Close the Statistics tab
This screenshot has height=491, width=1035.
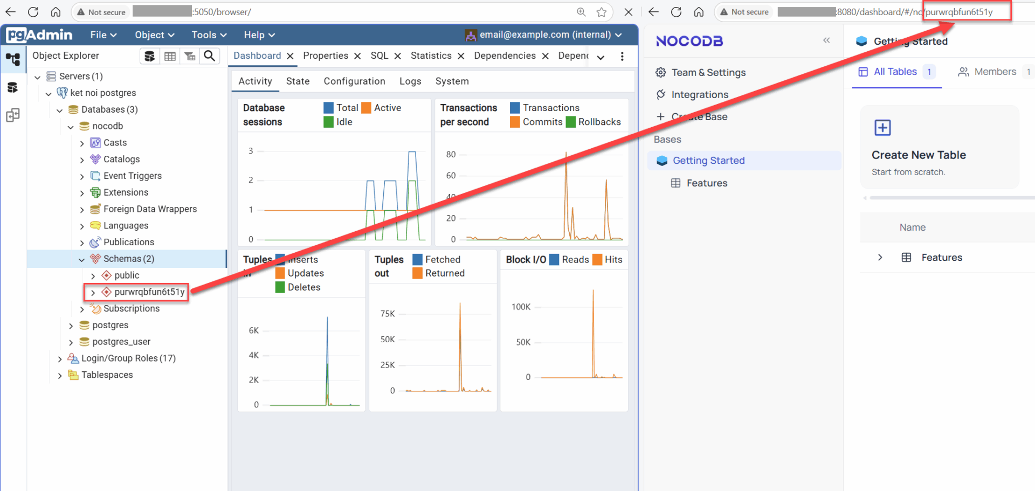click(461, 56)
